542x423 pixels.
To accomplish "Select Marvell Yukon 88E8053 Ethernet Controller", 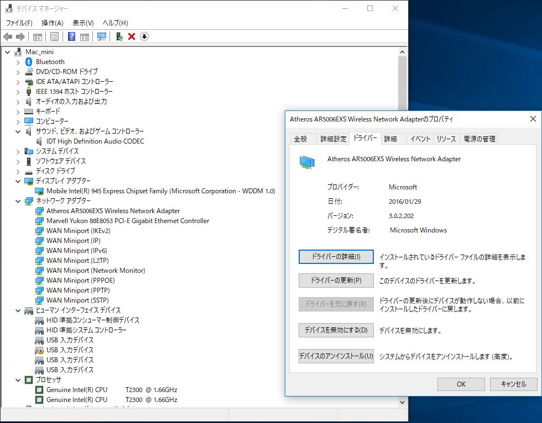I will [127, 221].
